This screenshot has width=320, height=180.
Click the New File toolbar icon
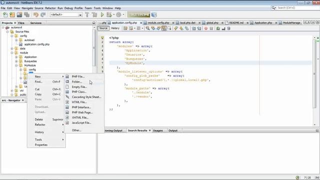(x=5, y=14)
